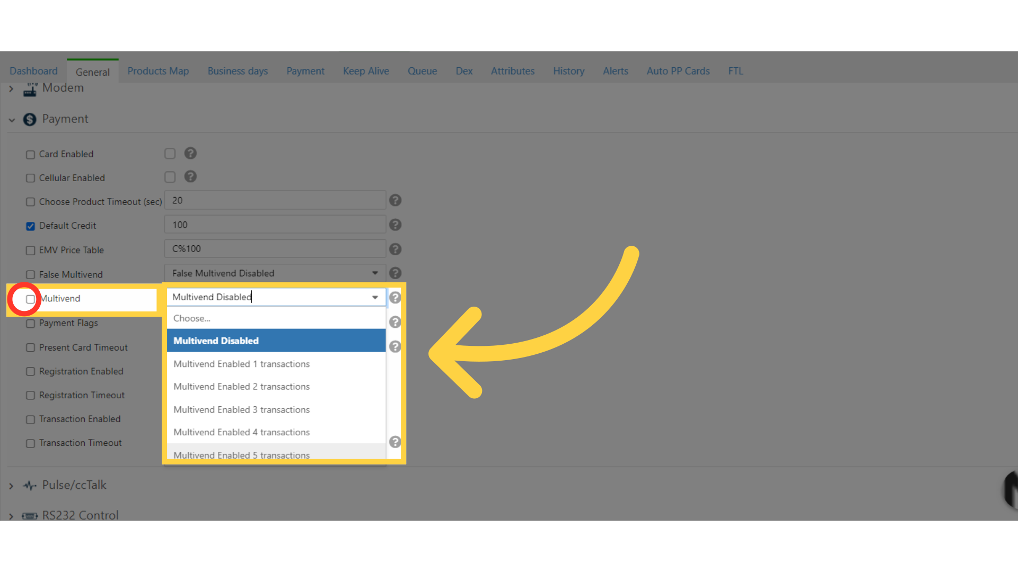Image resolution: width=1018 pixels, height=572 pixels.
Task: Click the EMV Price Table field
Action: 275,249
